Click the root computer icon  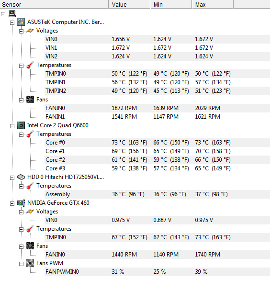click(12, 13)
